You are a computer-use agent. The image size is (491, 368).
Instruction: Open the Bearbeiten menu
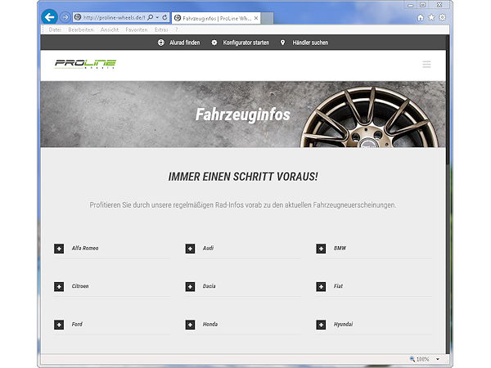click(81, 29)
